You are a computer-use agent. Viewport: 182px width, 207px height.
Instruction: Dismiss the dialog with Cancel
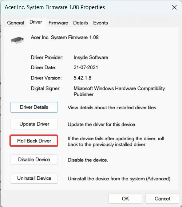point(162,199)
